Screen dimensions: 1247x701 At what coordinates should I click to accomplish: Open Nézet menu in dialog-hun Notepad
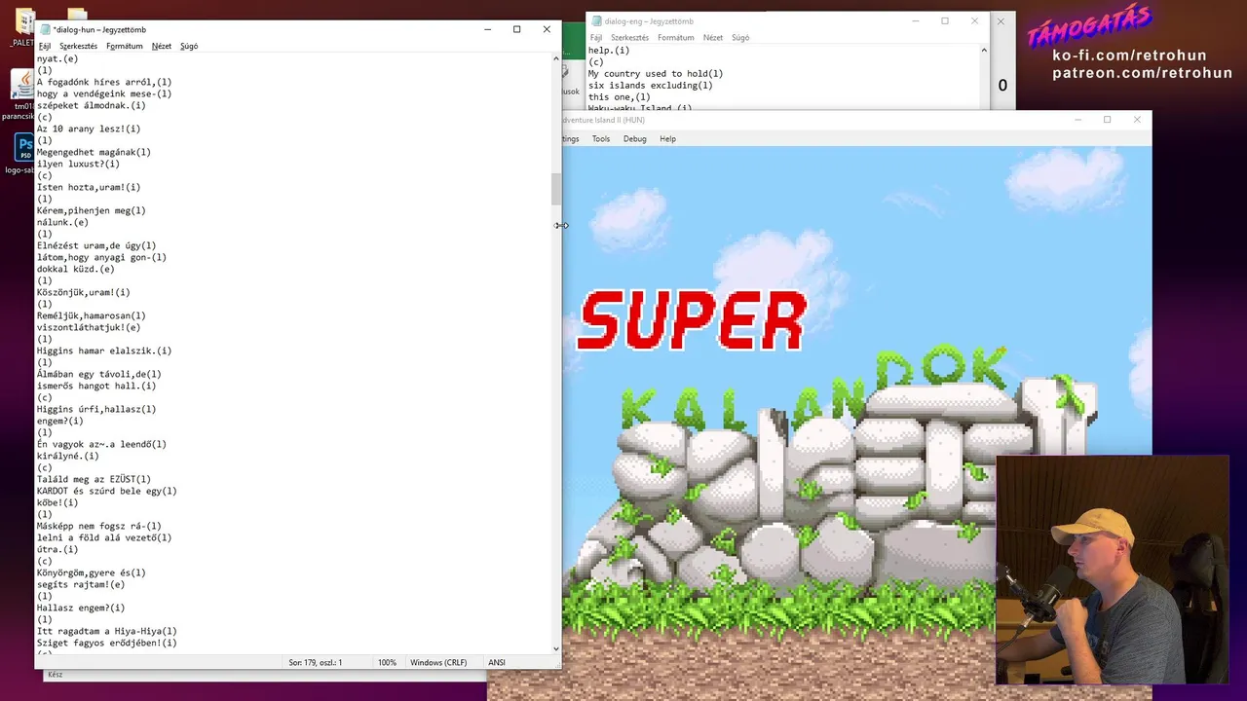(162, 46)
